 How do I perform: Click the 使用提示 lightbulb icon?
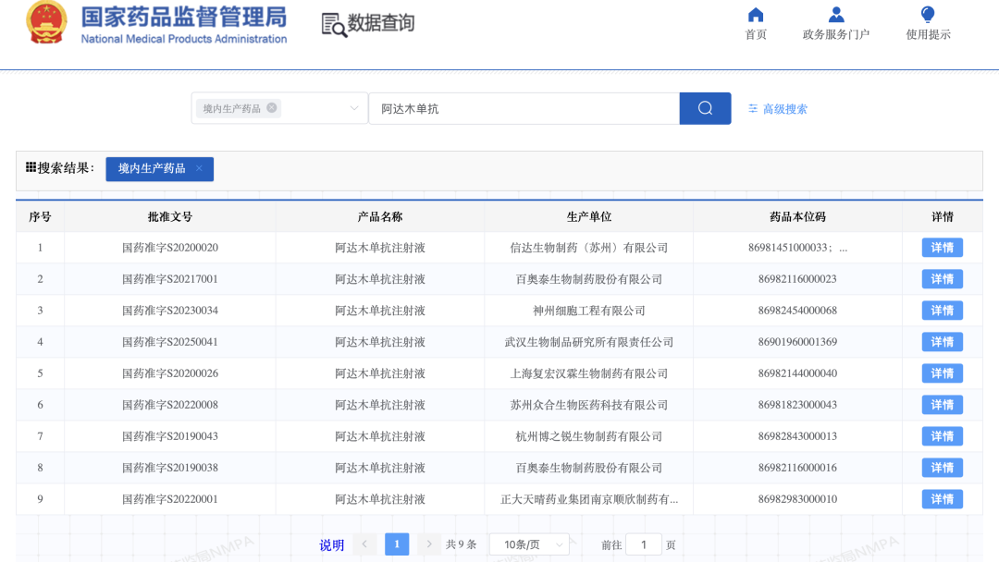(x=928, y=15)
